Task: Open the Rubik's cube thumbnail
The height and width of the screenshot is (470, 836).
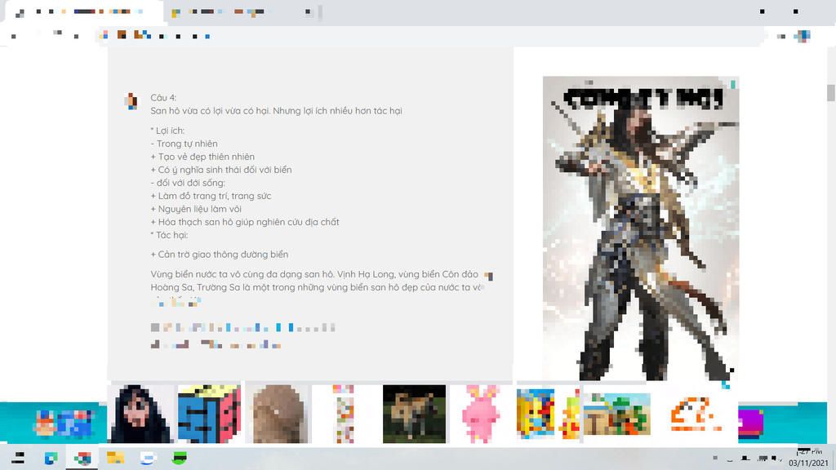Action: coord(209,414)
